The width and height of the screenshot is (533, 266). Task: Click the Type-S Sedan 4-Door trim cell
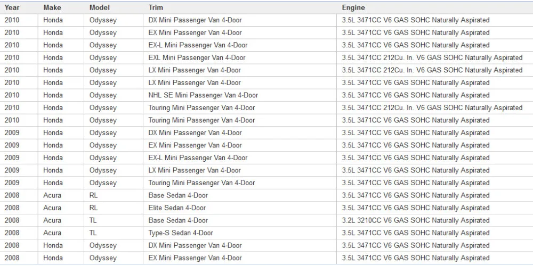click(x=181, y=233)
